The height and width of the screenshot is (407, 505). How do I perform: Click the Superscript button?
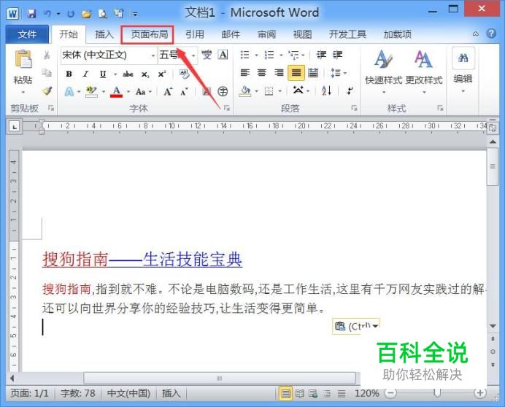coord(162,74)
